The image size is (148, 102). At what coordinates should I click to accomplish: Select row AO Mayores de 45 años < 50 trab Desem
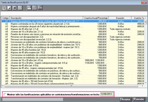[x=73, y=81]
